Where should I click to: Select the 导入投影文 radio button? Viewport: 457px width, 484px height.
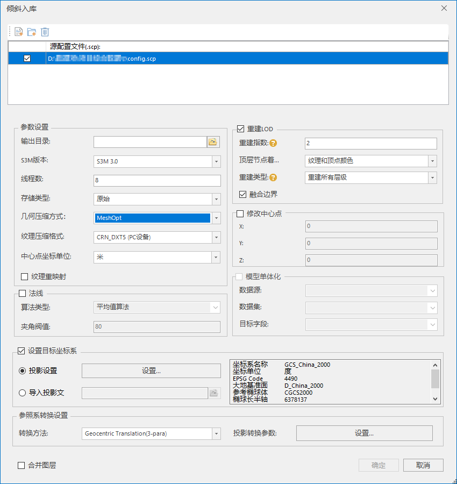point(23,393)
